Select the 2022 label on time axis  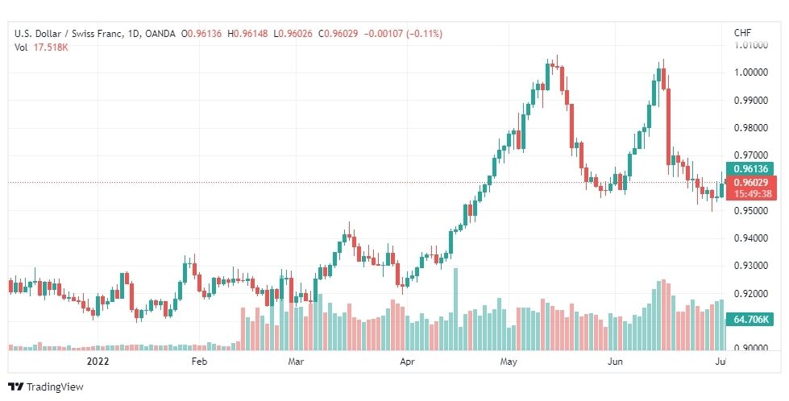click(x=98, y=362)
